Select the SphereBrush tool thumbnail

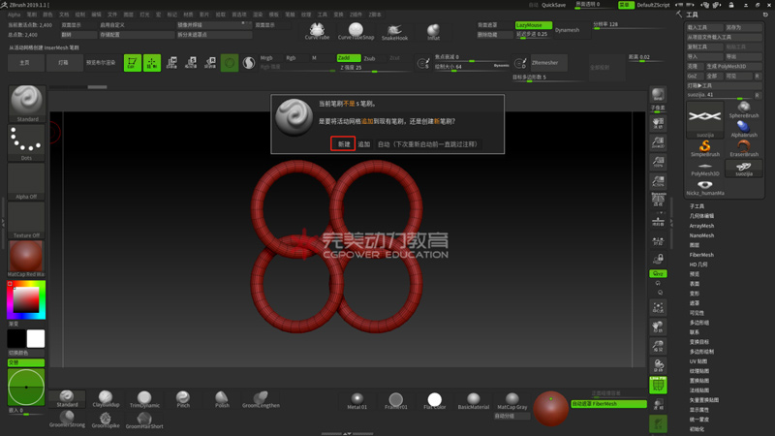743,109
